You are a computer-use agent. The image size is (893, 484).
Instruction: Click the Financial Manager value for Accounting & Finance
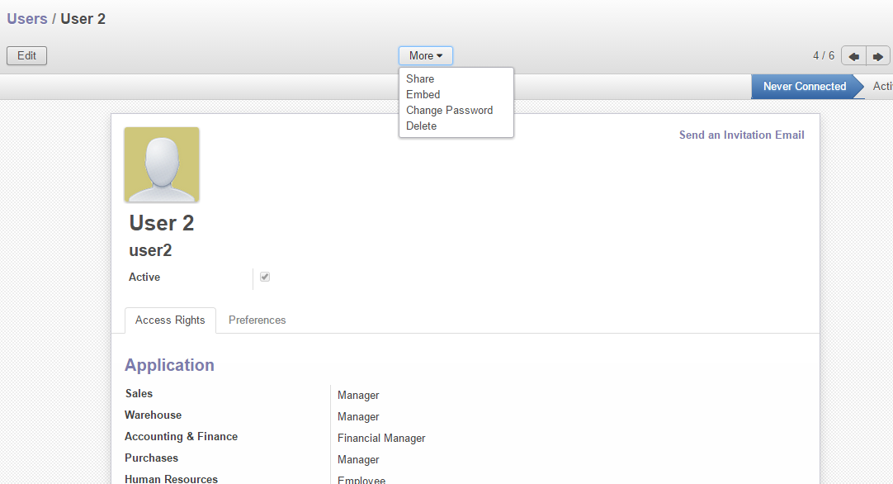coord(381,438)
